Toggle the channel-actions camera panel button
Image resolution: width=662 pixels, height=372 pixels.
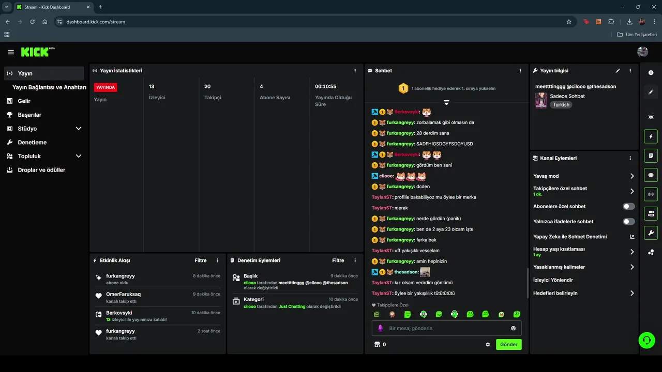click(x=651, y=213)
